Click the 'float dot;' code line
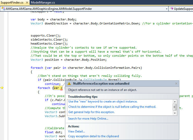The width and height of the screenshot is (193, 140). point(54,132)
